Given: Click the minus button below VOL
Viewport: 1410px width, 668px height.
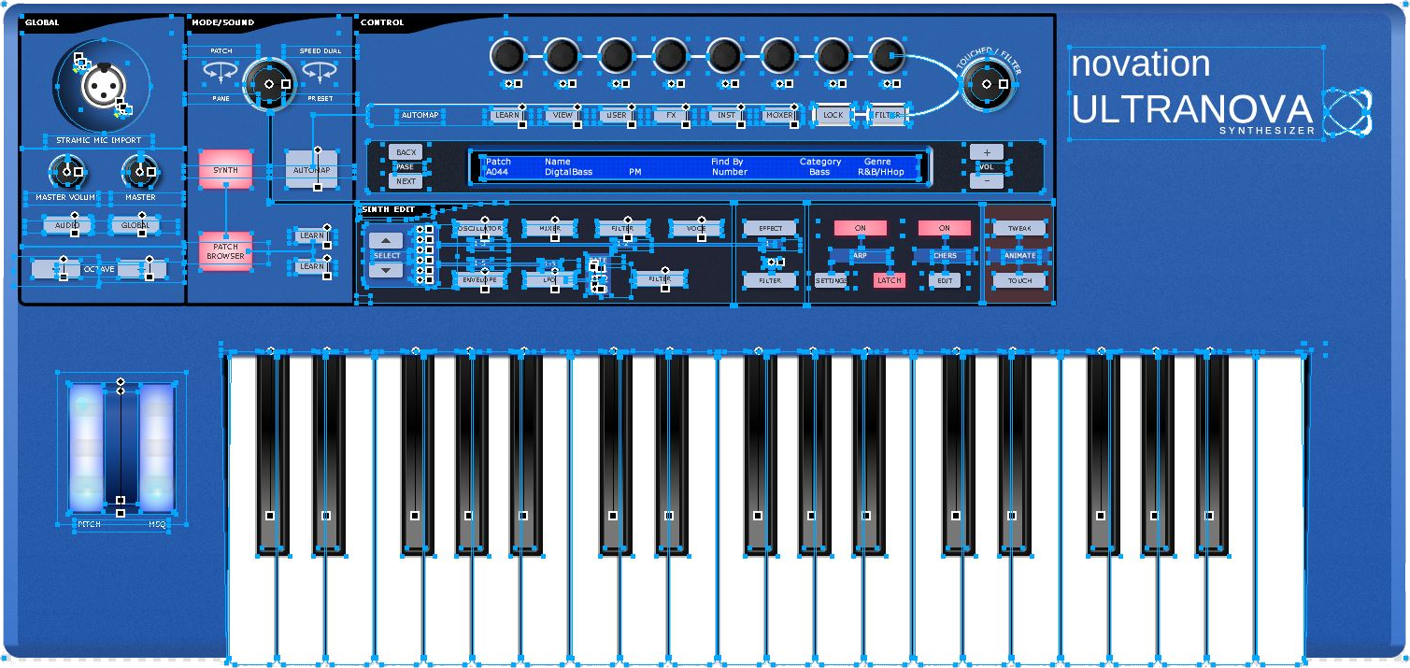Looking at the screenshot, I should click(x=987, y=180).
